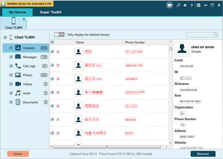Click the vertical scrollbar thumb

[170, 49]
